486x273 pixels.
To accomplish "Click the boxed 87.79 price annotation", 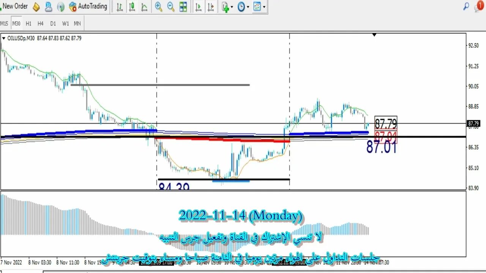I will (386, 123).
